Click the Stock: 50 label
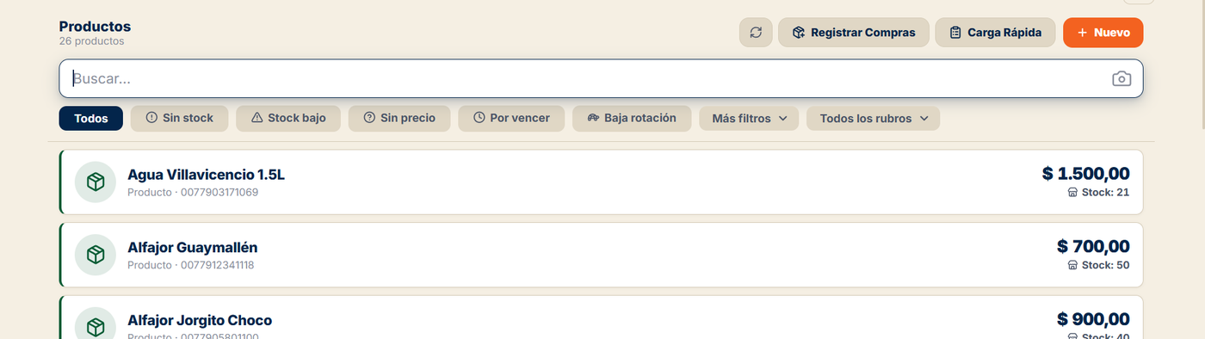Screen dimensions: 1205x339 [1098, 265]
